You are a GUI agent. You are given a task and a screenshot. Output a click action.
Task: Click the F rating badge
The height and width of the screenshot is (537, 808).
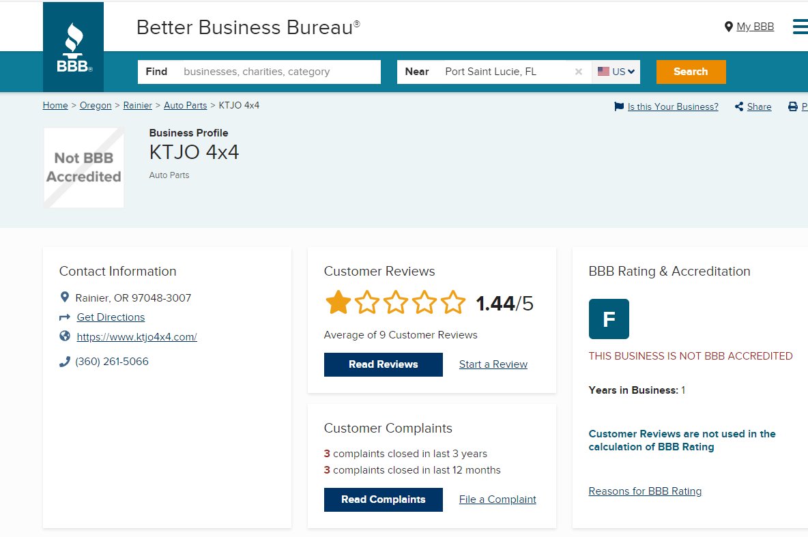point(609,319)
